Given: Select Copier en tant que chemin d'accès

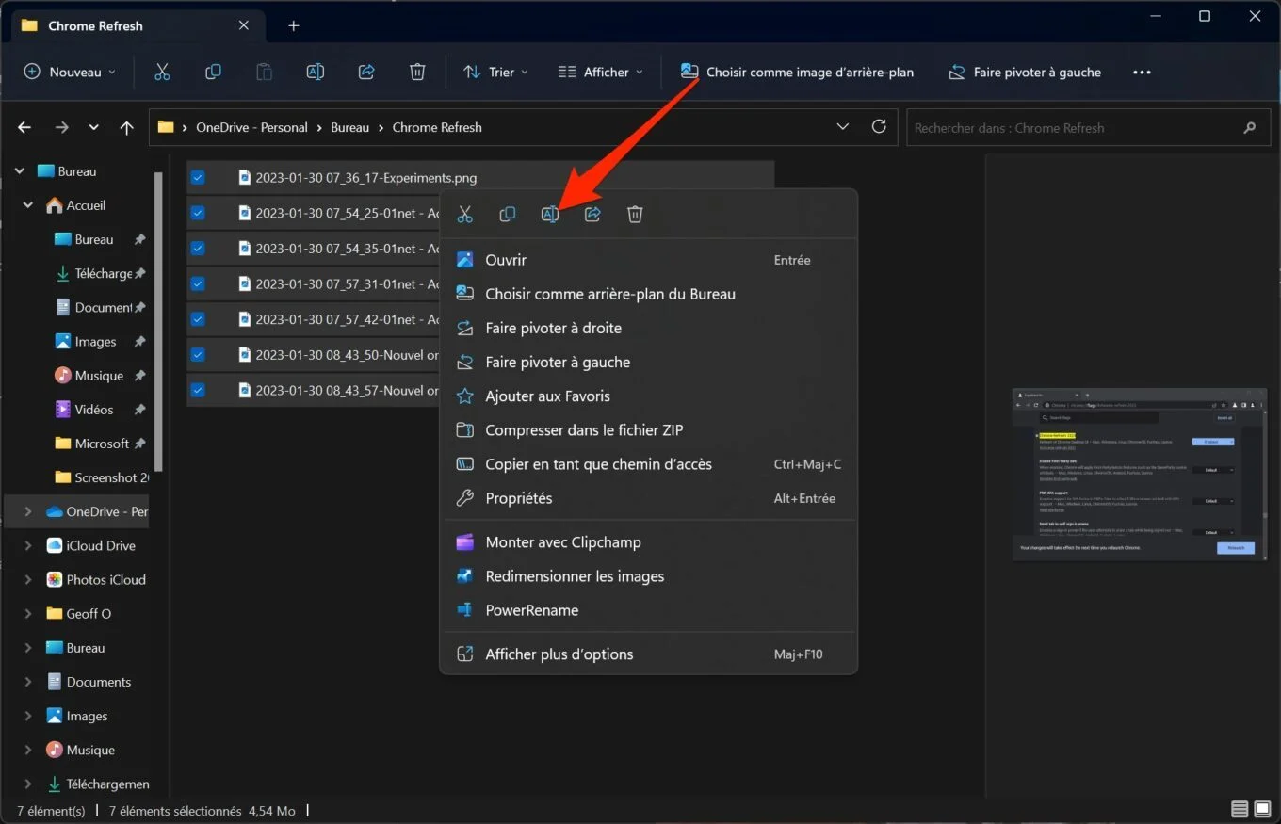Looking at the screenshot, I should (649, 464).
